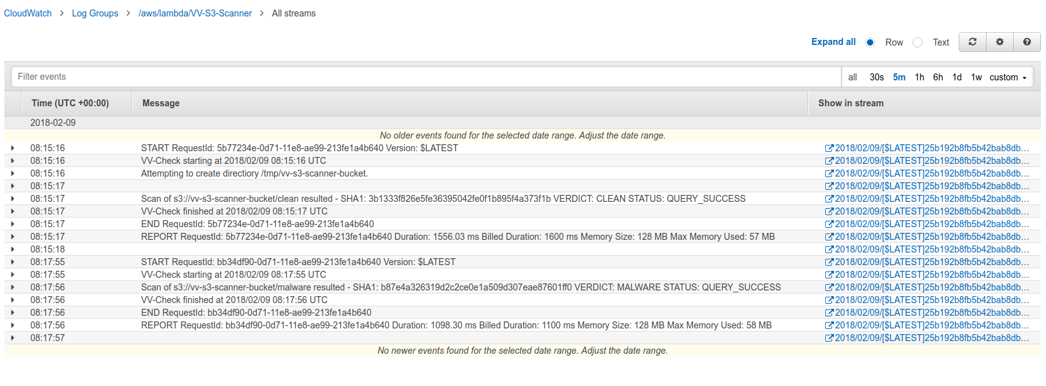Open stream link for 1556.03 ms REPORT row

[x=927, y=237]
